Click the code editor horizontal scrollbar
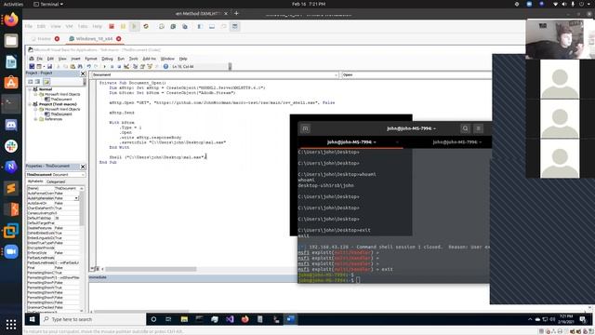 (151, 269)
